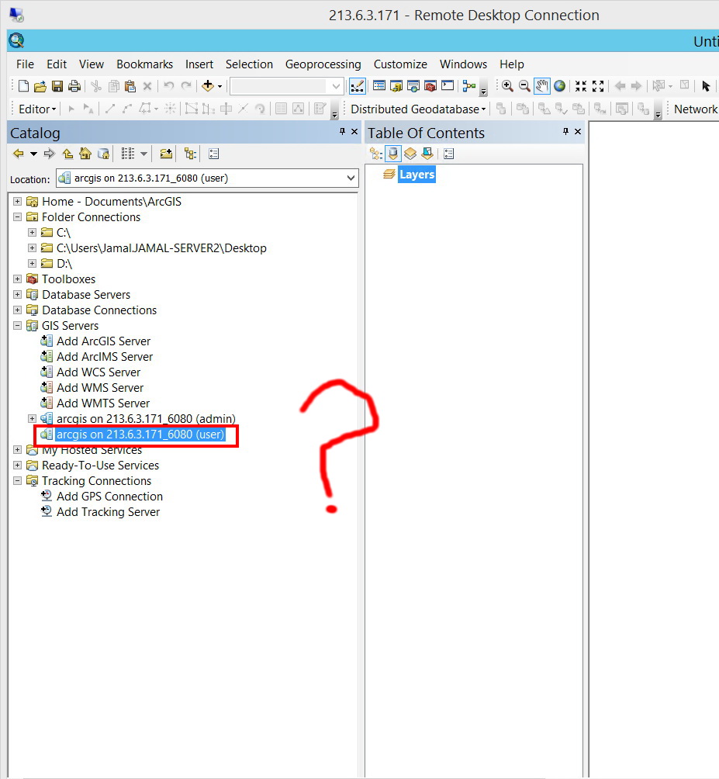
Task: Open the Catalog window toolbar icon
Action: [x=396, y=86]
